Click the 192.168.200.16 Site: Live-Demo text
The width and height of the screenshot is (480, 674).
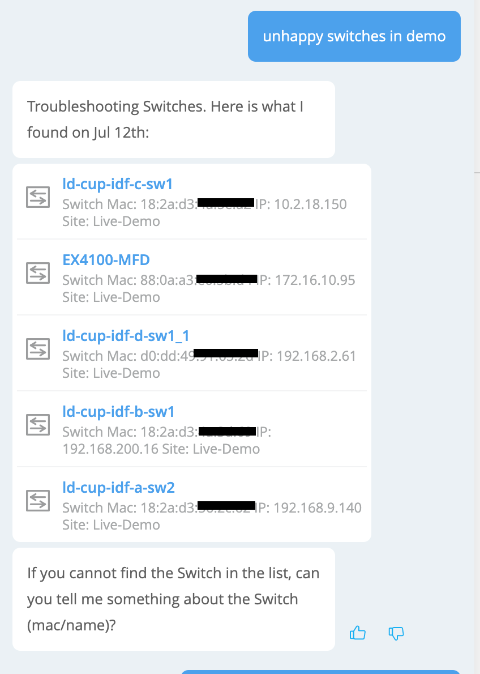click(161, 449)
